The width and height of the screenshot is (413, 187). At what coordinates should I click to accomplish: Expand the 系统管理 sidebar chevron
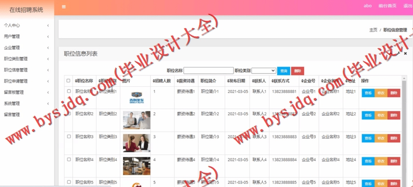pyautogui.click(x=48, y=103)
